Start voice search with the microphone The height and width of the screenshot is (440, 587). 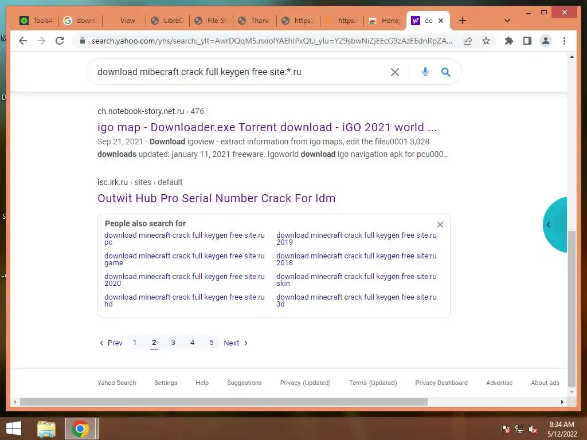425,72
